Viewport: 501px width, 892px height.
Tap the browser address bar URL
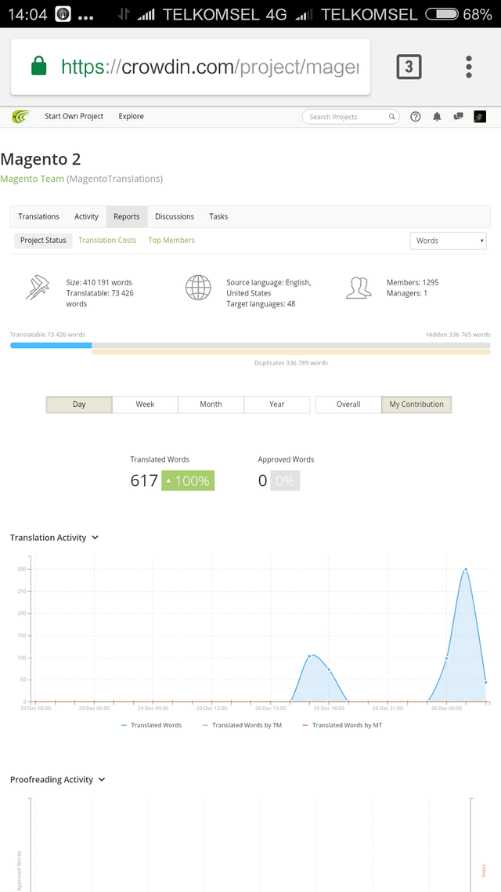click(x=210, y=67)
